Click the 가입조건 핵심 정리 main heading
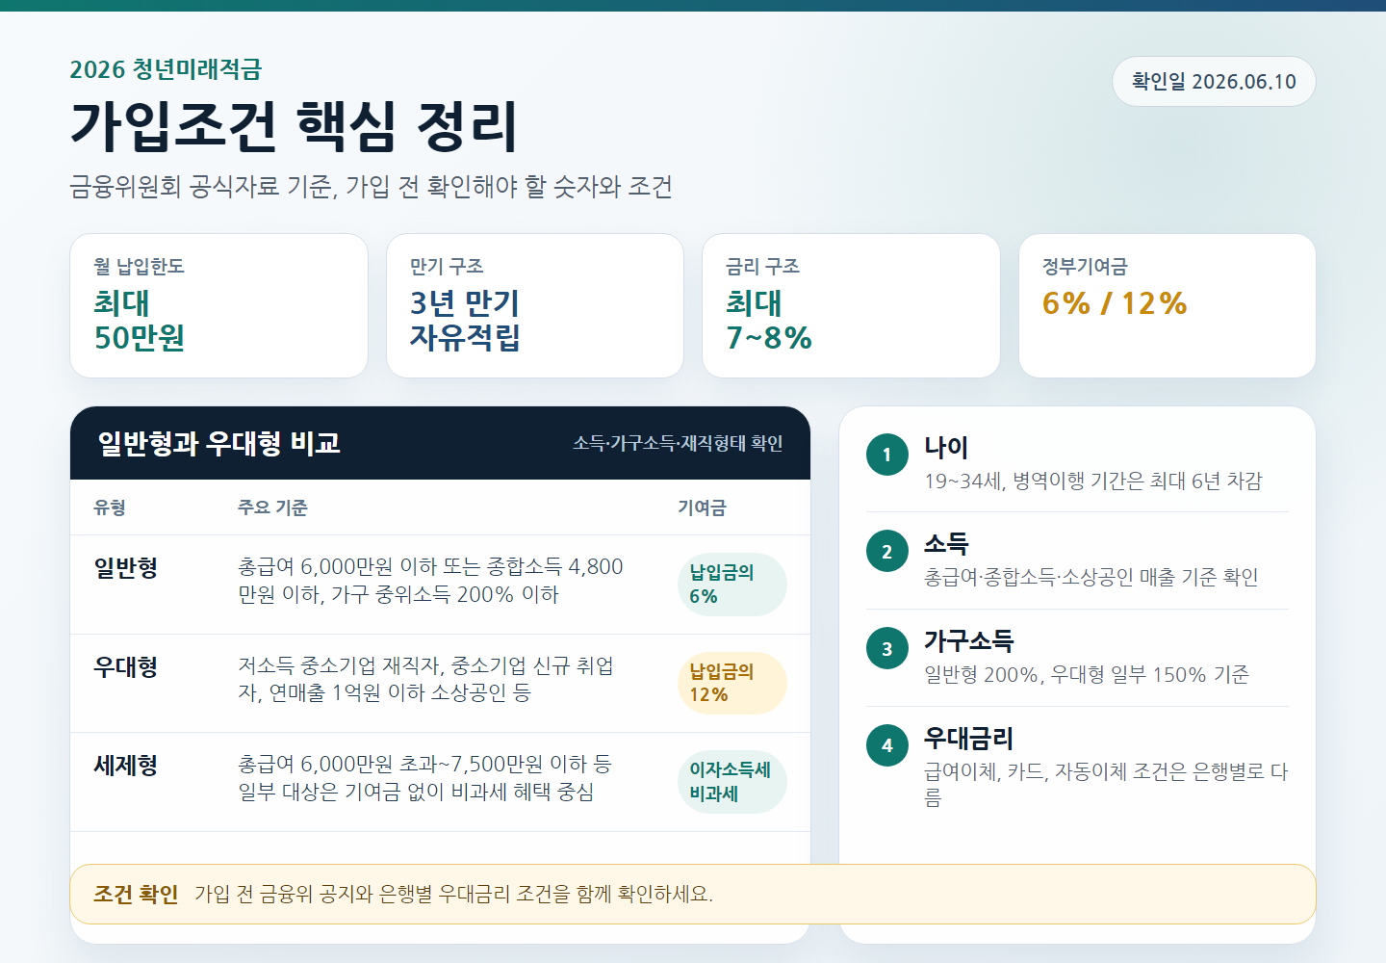This screenshot has width=1386, height=963. point(295,126)
